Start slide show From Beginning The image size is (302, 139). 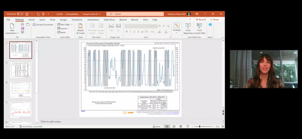click(188, 29)
